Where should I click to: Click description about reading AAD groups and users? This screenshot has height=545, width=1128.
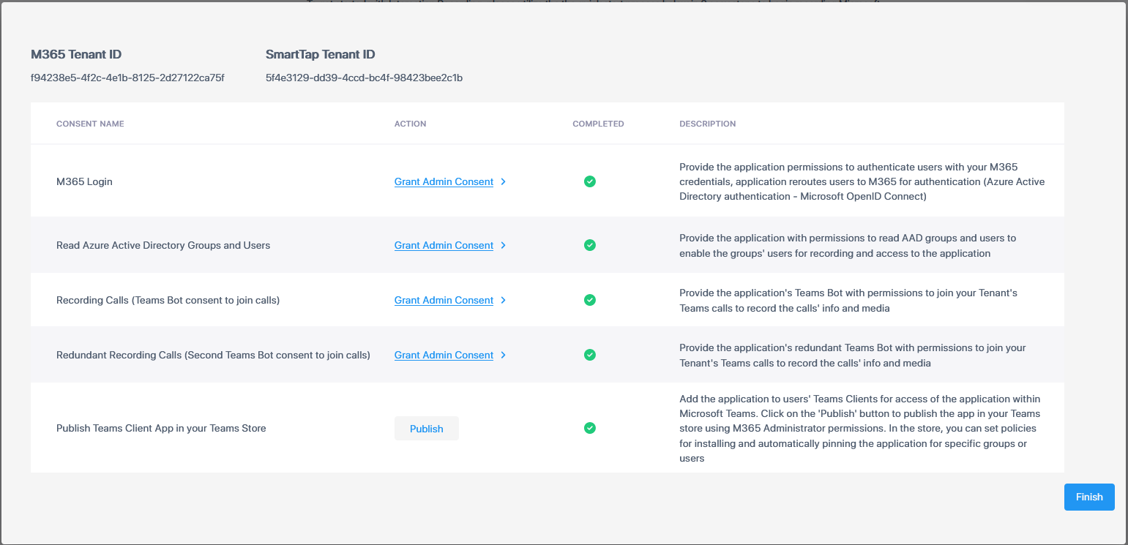click(848, 246)
